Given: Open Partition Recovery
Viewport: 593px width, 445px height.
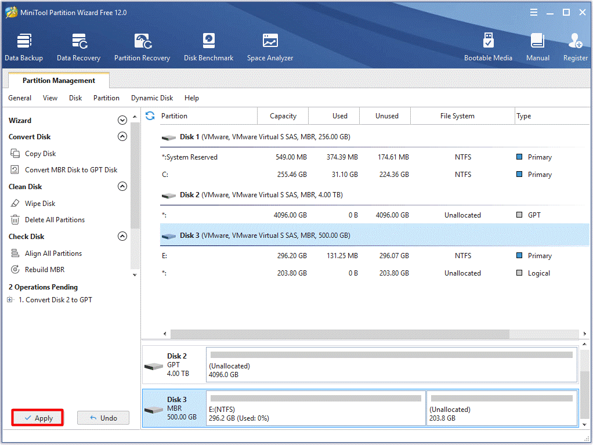Looking at the screenshot, I should coord(142,47).
